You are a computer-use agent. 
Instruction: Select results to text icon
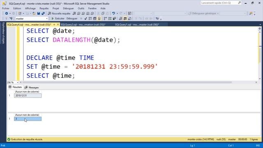point(120,18)
